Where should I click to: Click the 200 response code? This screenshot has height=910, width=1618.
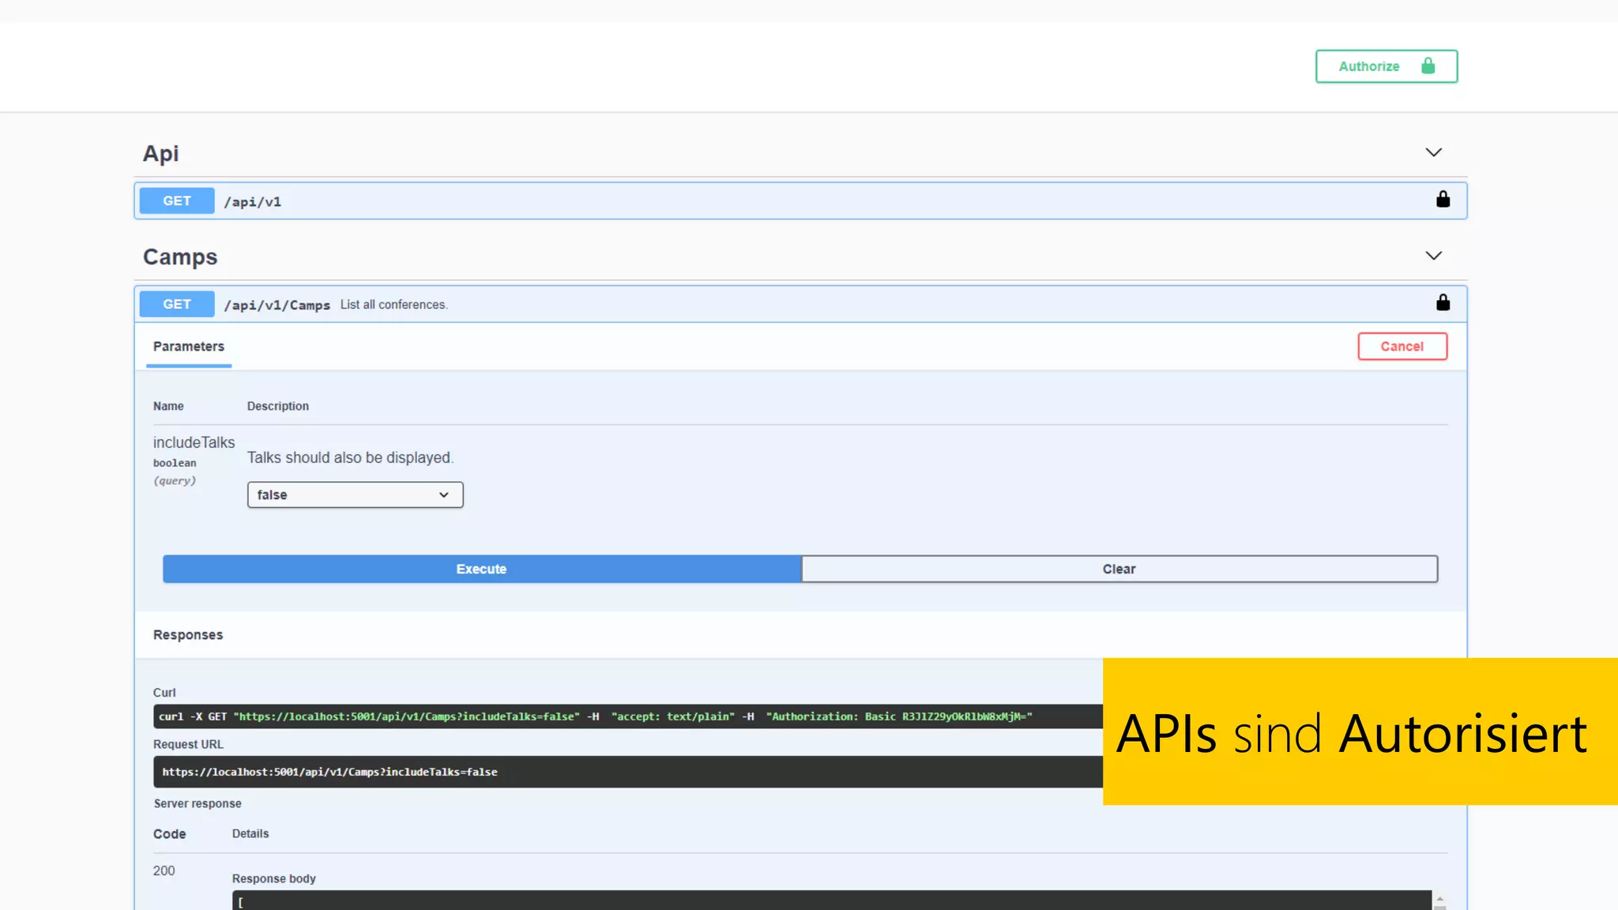164,871
